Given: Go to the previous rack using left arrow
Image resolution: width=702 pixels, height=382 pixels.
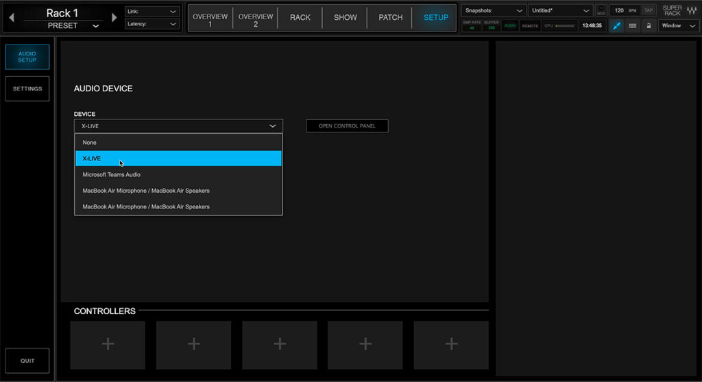Looking at the screenshot, I should tap(11, 18).
